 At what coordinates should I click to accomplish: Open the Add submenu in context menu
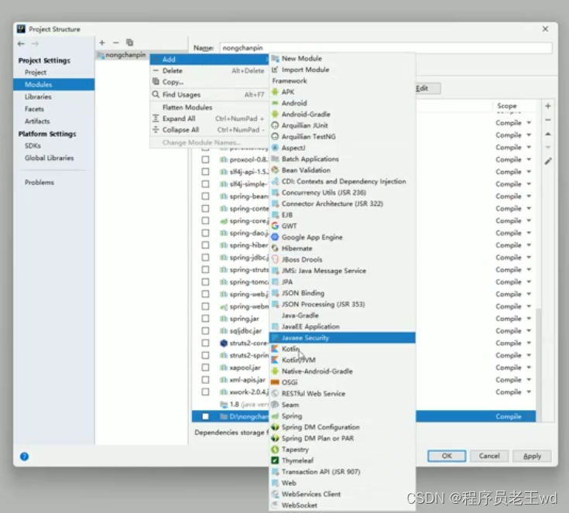[209, 60]
